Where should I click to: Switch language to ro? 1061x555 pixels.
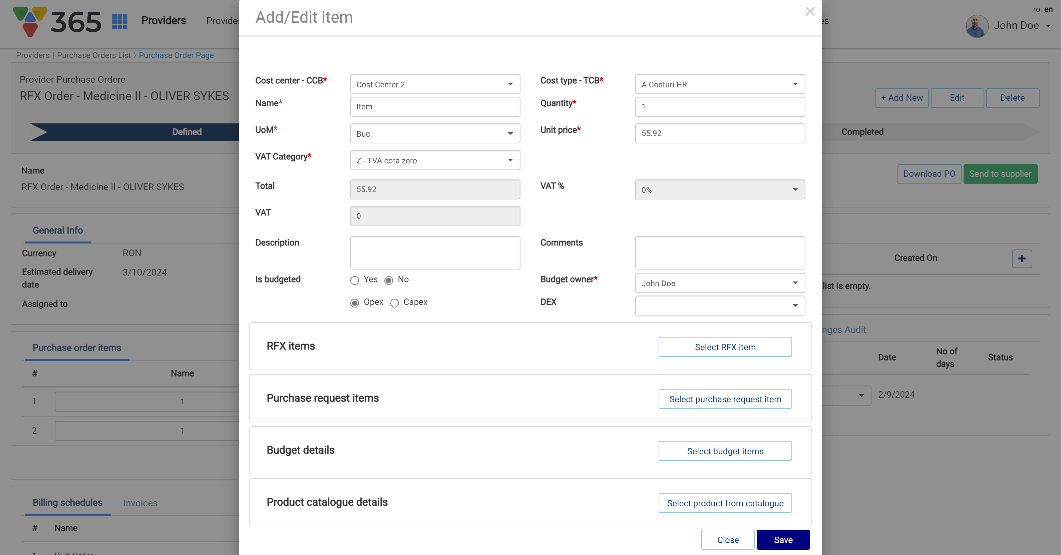tap(1036, 9)
